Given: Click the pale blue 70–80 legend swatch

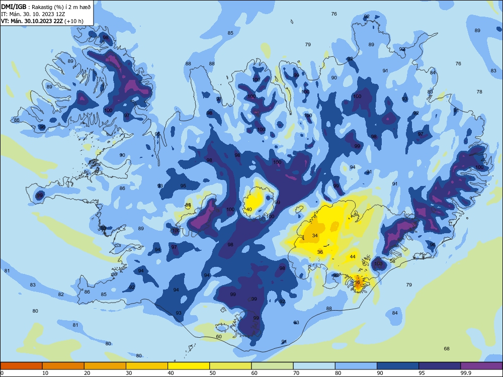Looking at the screenshot, I should coord(314,366).
